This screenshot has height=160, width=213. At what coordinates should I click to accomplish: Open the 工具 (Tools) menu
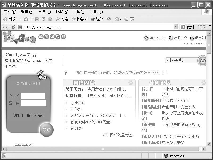tap(79, 12)
